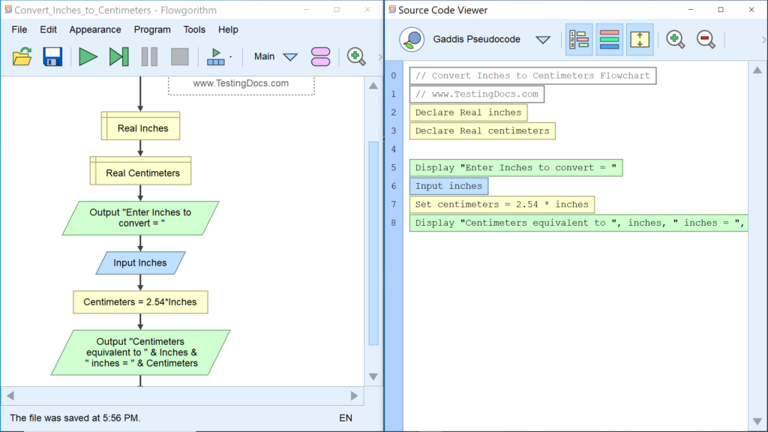Click the zoom in icon in Source Code Viewer
Image resolution: width=768 pixels, height=432 pixels.
[x=675, y=40]
